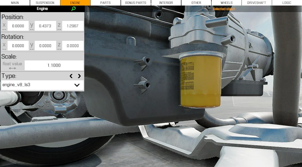Click the Position y drag-arrow icon

coord(31,29)
